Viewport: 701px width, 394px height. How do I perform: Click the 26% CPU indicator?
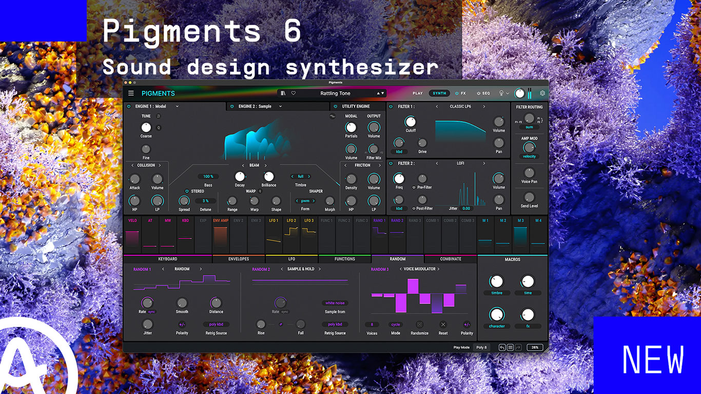[x=535, y=347]
